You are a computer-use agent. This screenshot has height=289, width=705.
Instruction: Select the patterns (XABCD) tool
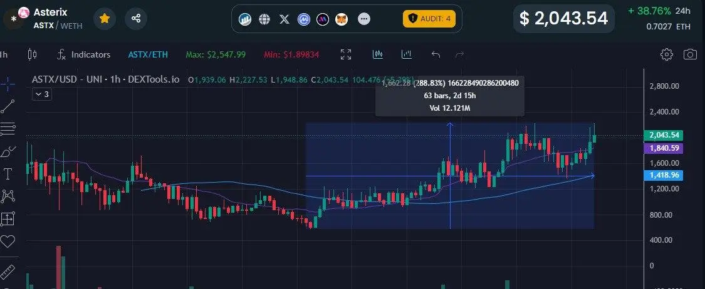click(8, 196)
